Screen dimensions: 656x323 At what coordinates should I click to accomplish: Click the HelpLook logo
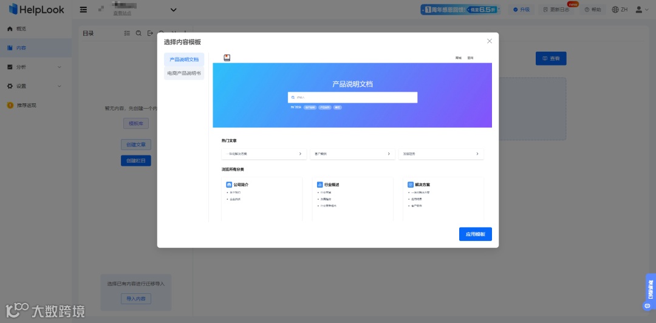[36, 10]
